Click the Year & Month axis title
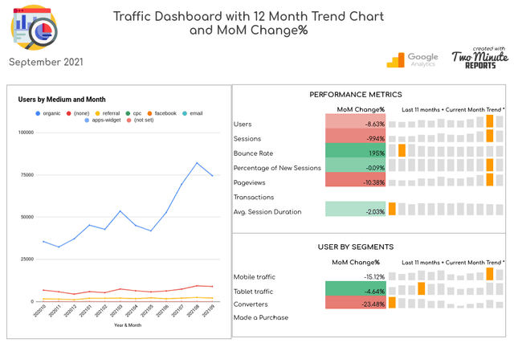 (x=128, y=325)
